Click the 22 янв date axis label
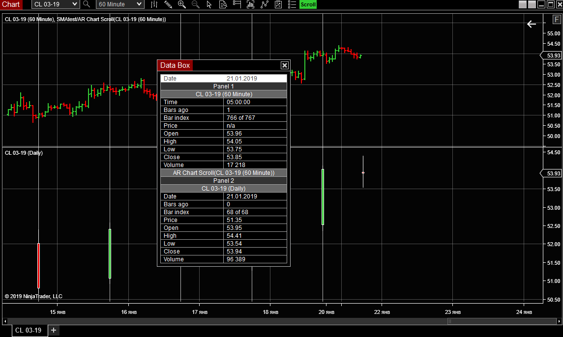The height and width of the screenshot is (337, 563). coord(382,312)
